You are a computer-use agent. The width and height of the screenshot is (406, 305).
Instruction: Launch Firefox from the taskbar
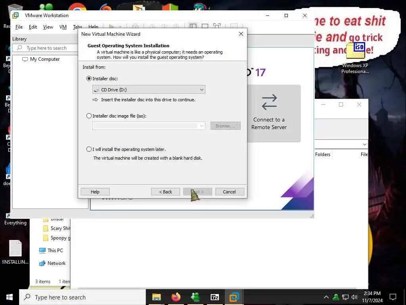coord(176,297)
